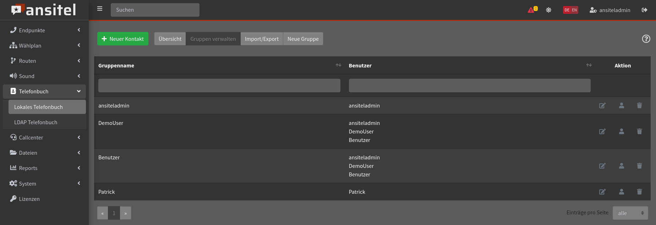Toggle the theme brightness icon
This screenshot has height=225, width=656.
(548, 10)
